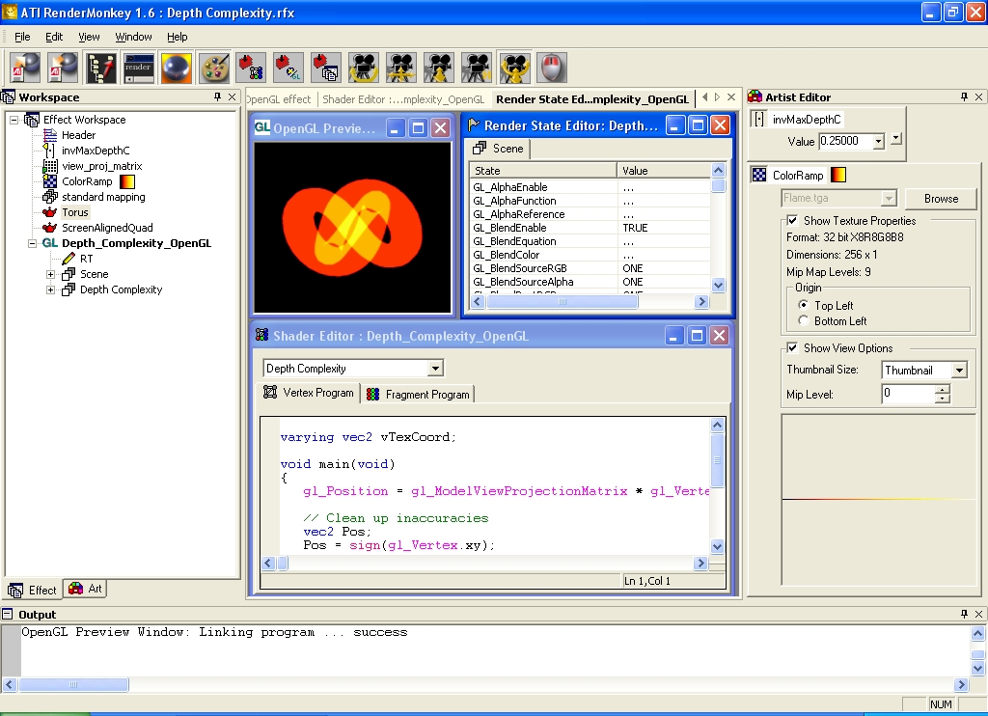
Task: Click the GL icon of Depth_Complexity_OpenGL
Action: pos(50,243)
